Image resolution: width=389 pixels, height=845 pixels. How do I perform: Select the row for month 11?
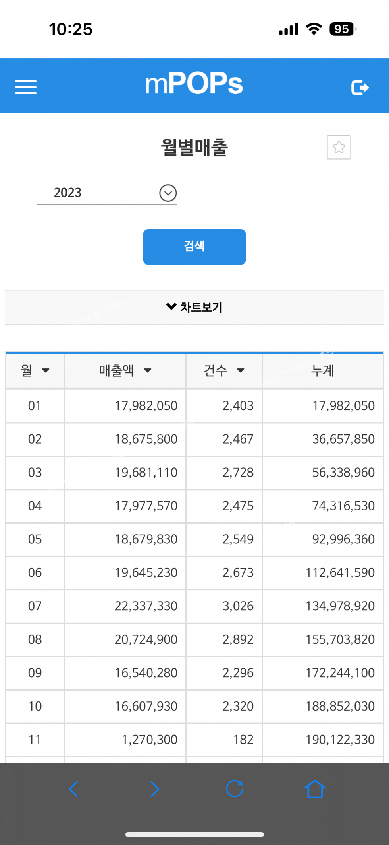coord(194,740)
